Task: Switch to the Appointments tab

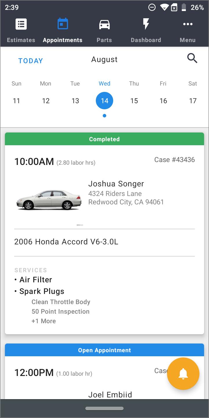Action: pyautogui.click(x=63, y=30)
